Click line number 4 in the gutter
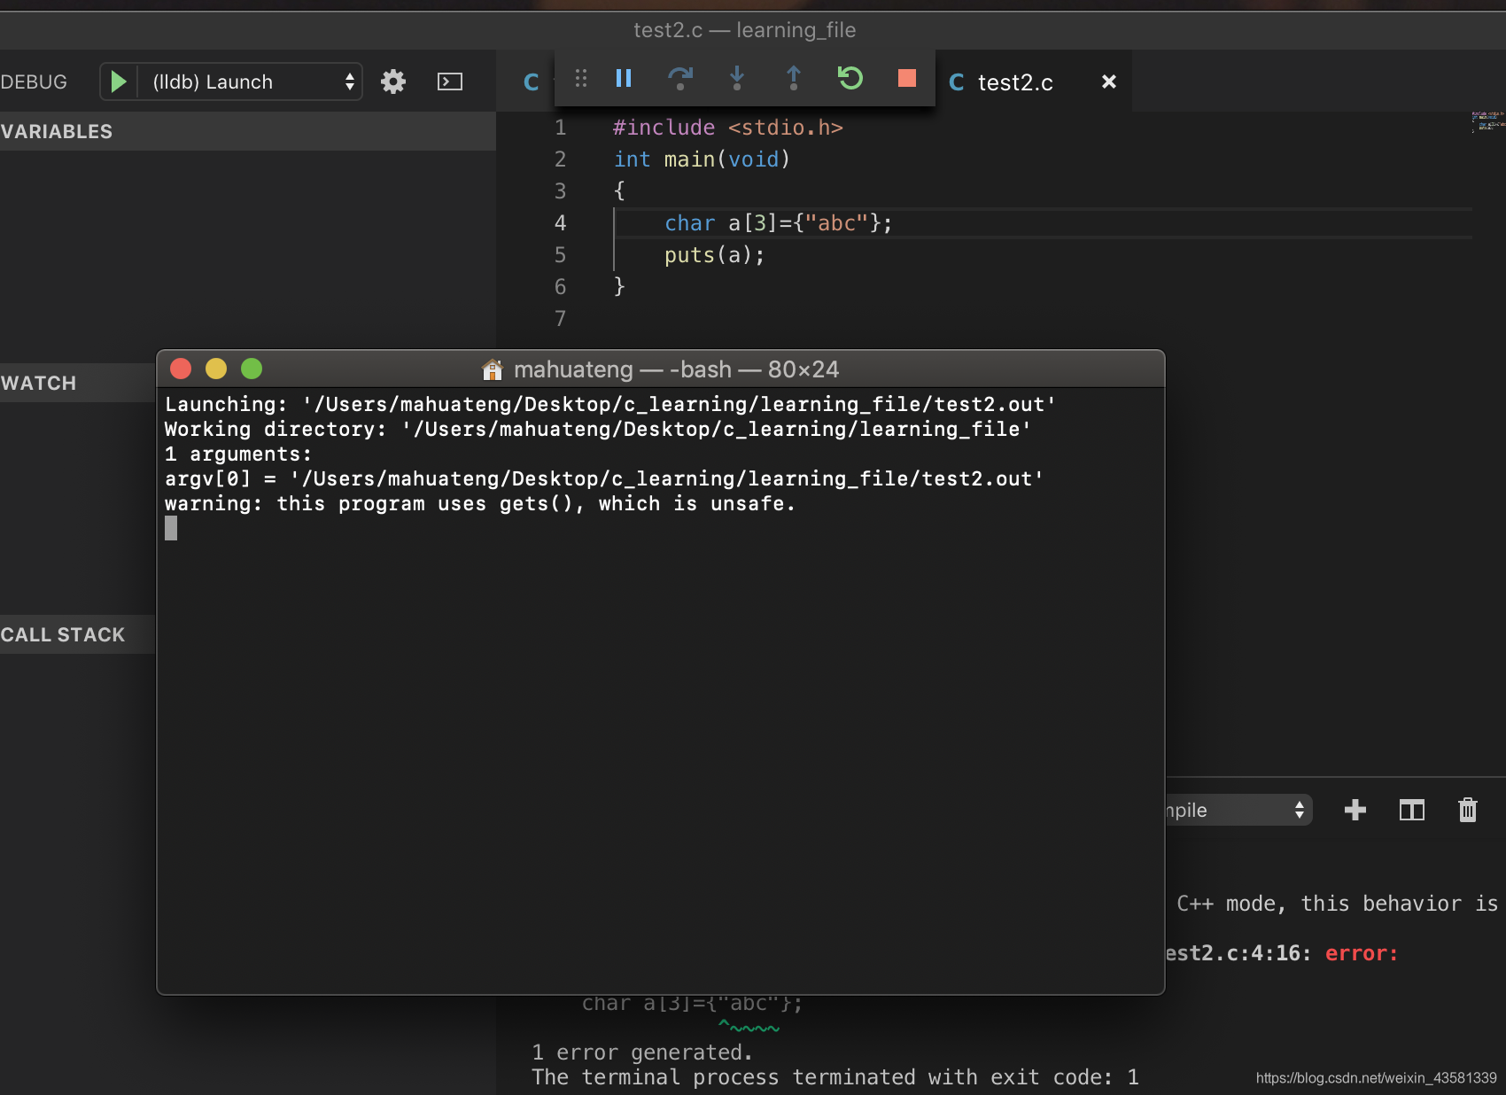 (560, 223)
